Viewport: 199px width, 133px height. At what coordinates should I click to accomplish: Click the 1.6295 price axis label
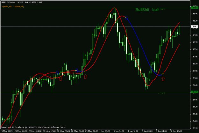(195, 42)
